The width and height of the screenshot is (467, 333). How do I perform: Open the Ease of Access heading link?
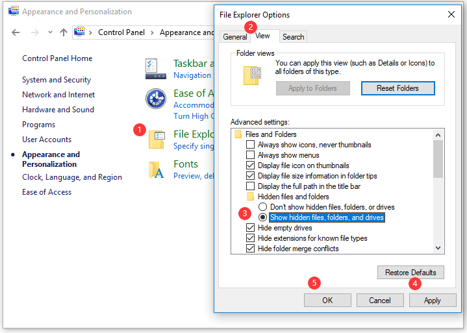point(194,93)
